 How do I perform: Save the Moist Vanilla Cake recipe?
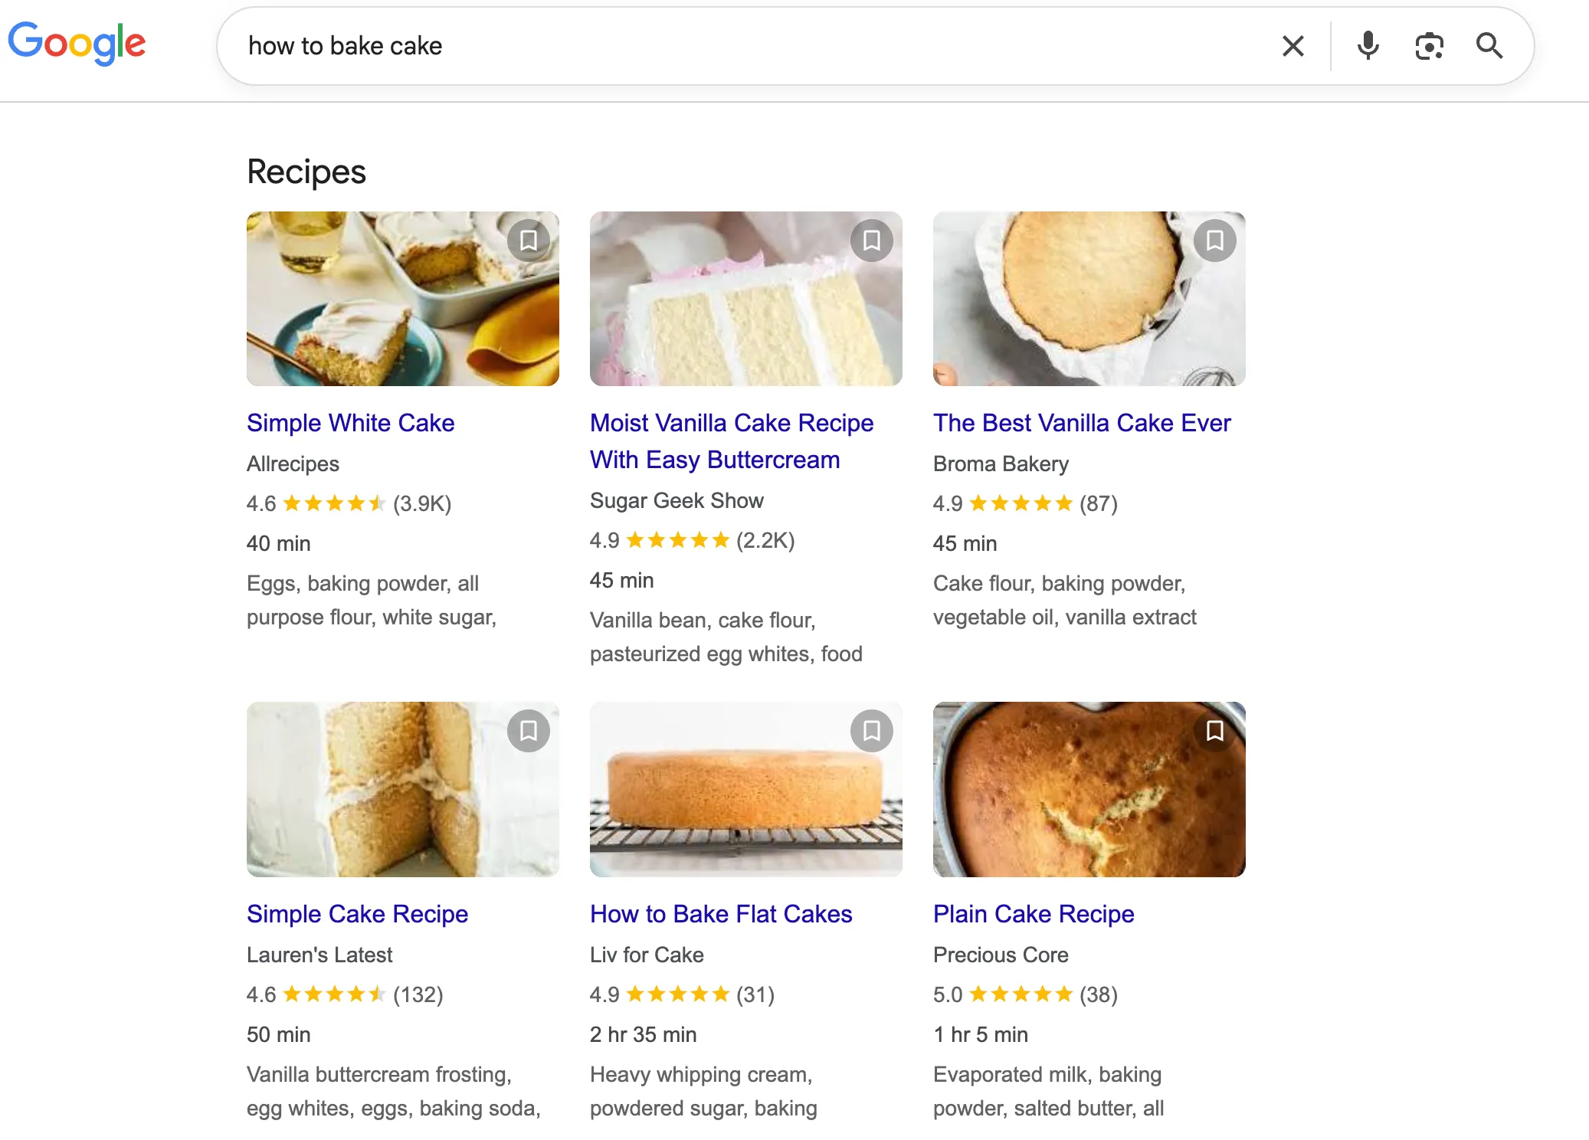coord(871,241)
